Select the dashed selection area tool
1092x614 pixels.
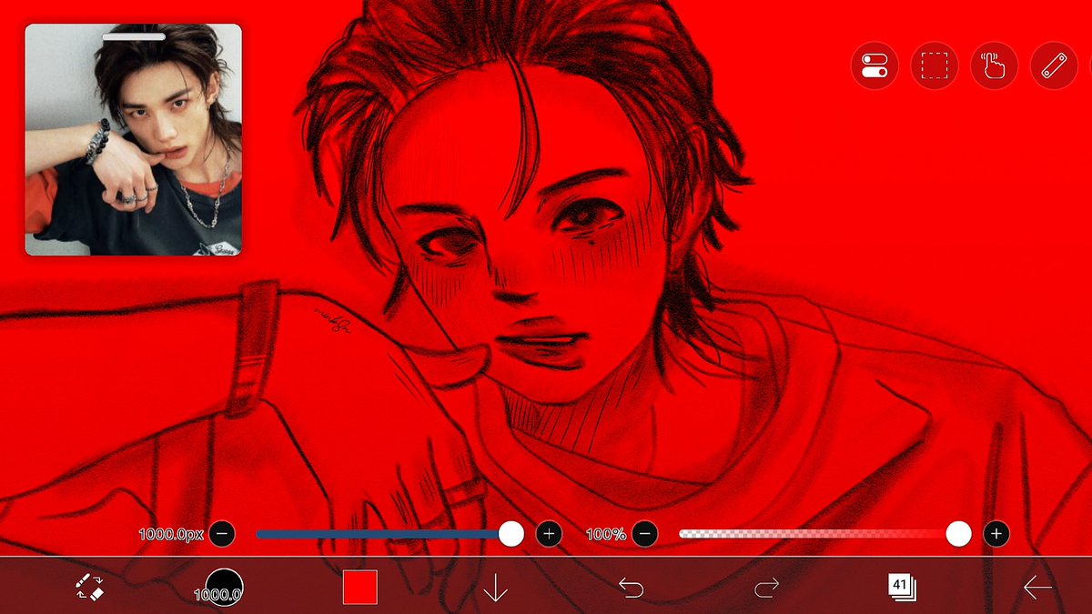(x=935, y=65)
